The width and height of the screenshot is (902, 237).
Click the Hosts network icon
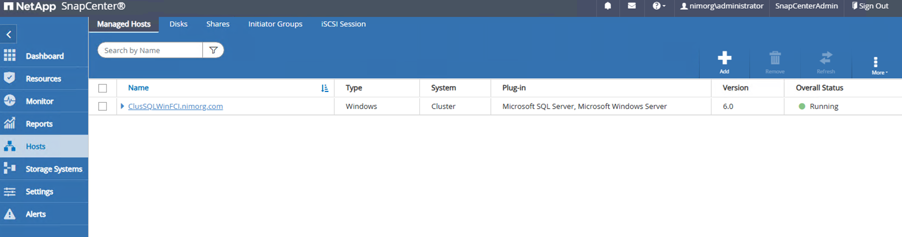(x=10, y=146)
